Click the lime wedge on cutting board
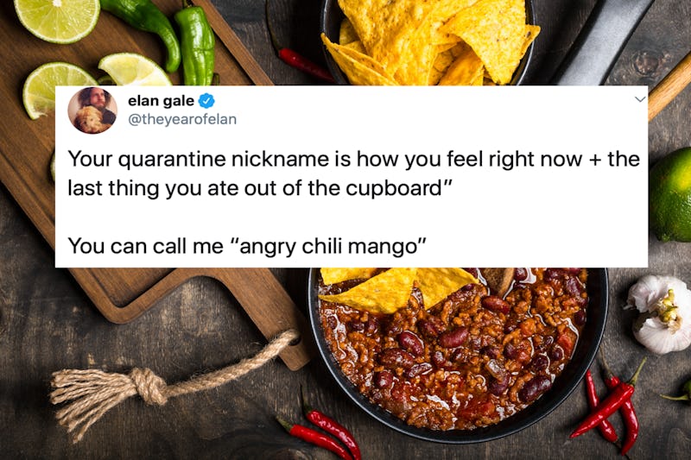The image size is (691, 460). pos(135,70)
